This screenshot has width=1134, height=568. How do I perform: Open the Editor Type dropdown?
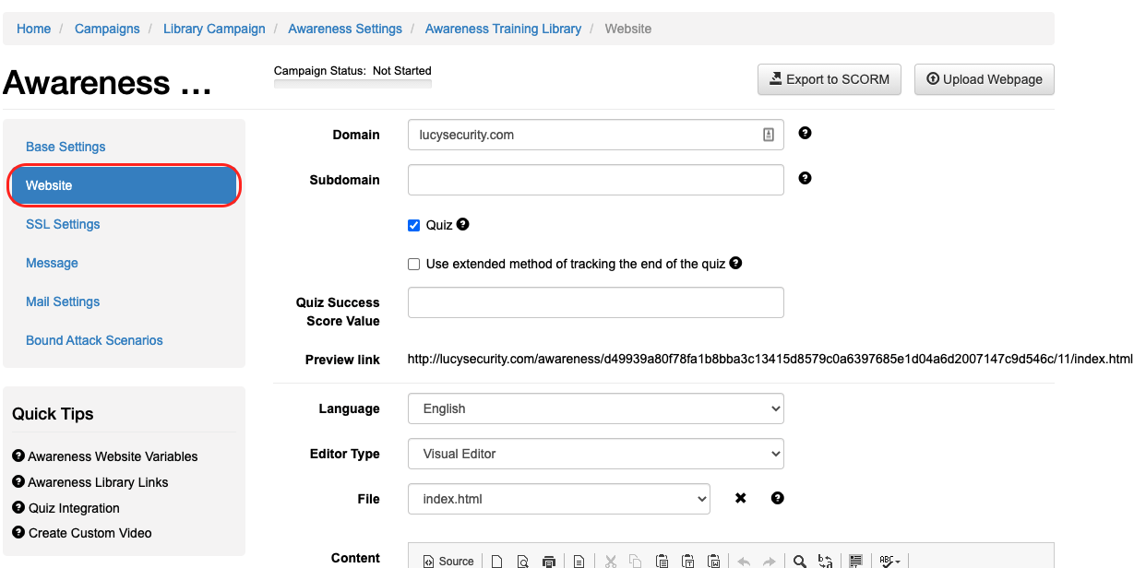[x=596, y=454]
